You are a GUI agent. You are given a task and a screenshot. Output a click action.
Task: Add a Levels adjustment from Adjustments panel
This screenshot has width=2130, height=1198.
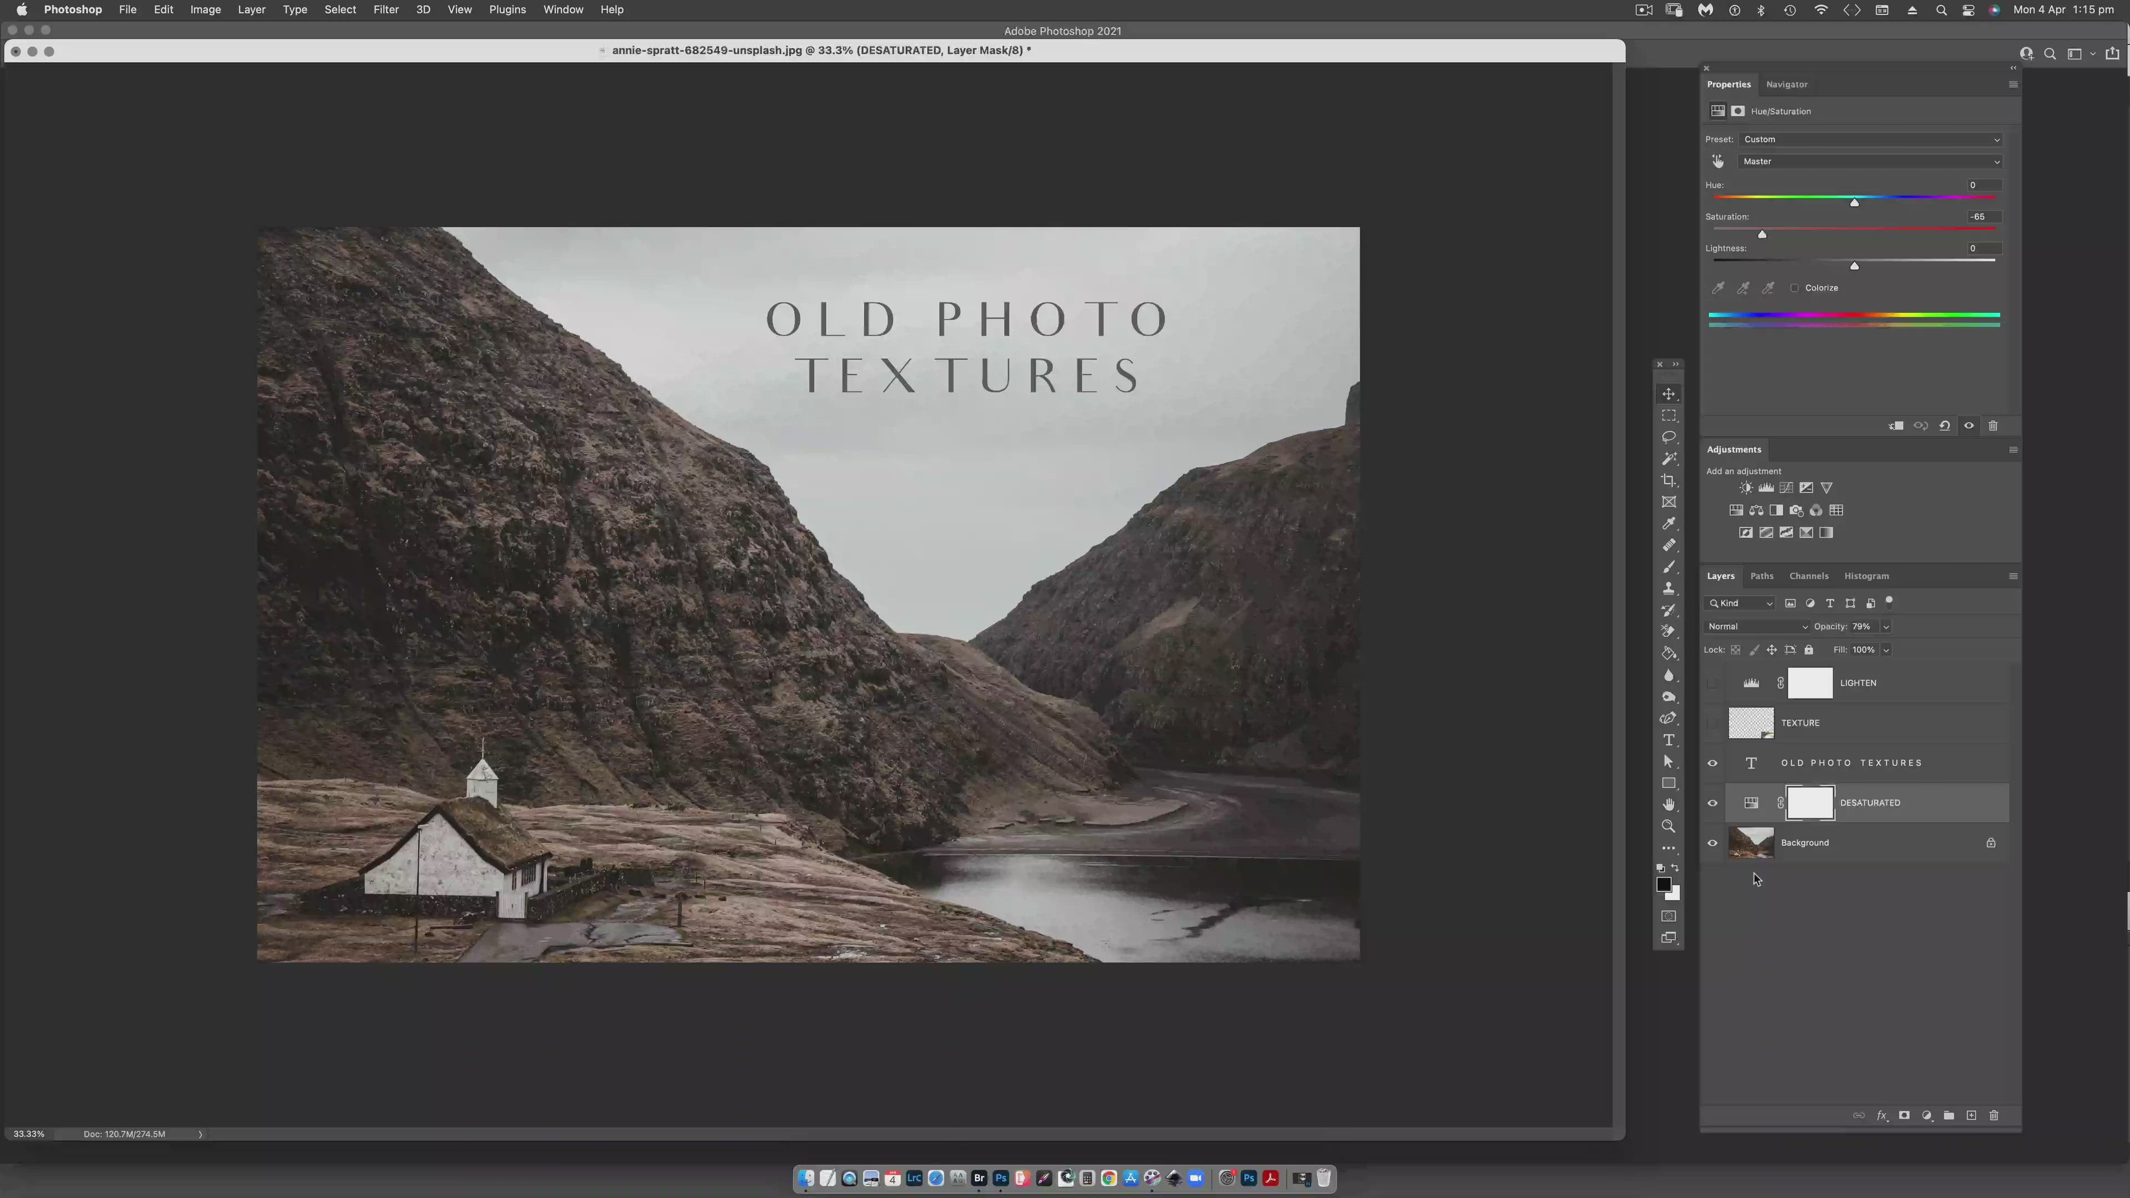pos(1766,488)
